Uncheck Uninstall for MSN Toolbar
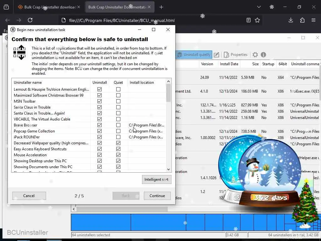 (99, 101)
